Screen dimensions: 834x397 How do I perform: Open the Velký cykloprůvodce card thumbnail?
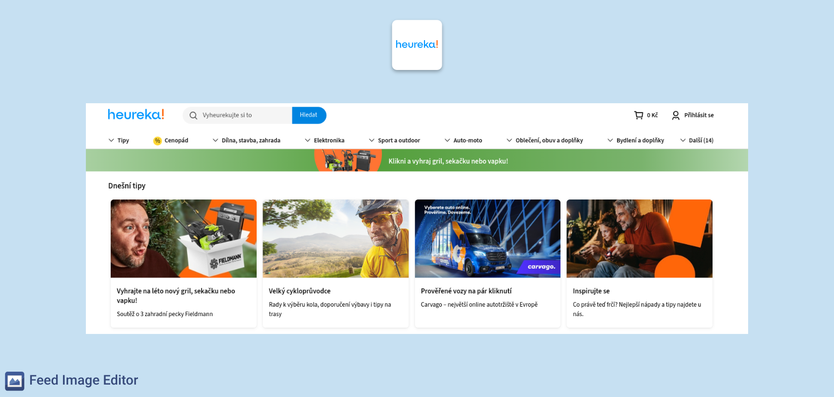point(336,239)
